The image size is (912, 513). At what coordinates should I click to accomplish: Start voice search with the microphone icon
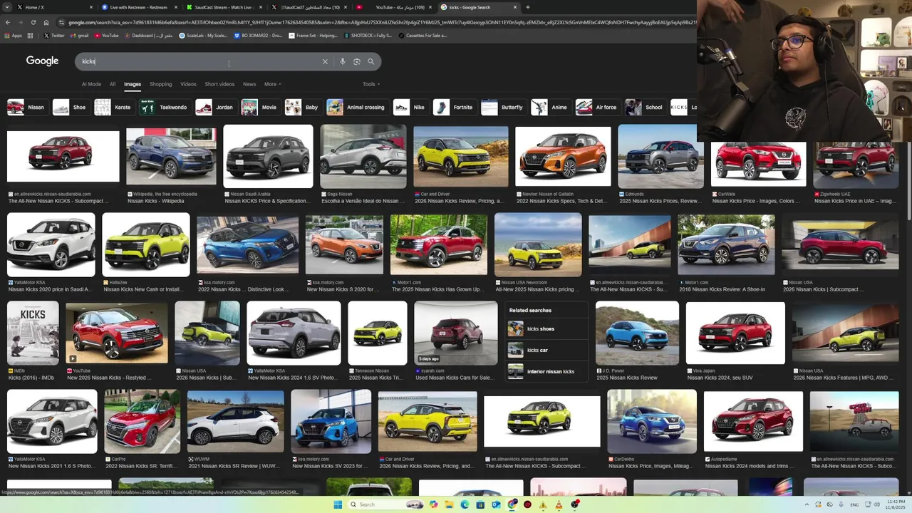tap(343, 61)
